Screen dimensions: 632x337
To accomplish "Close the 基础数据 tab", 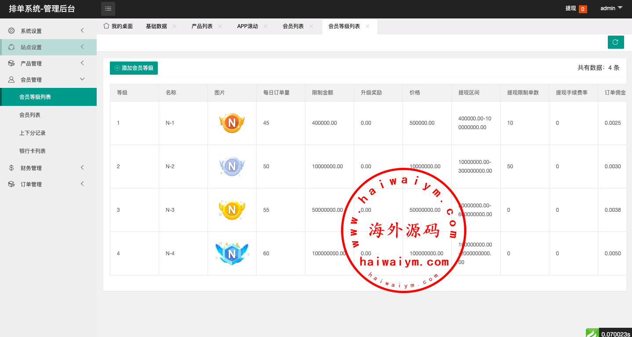I will [x=174, y=26].
